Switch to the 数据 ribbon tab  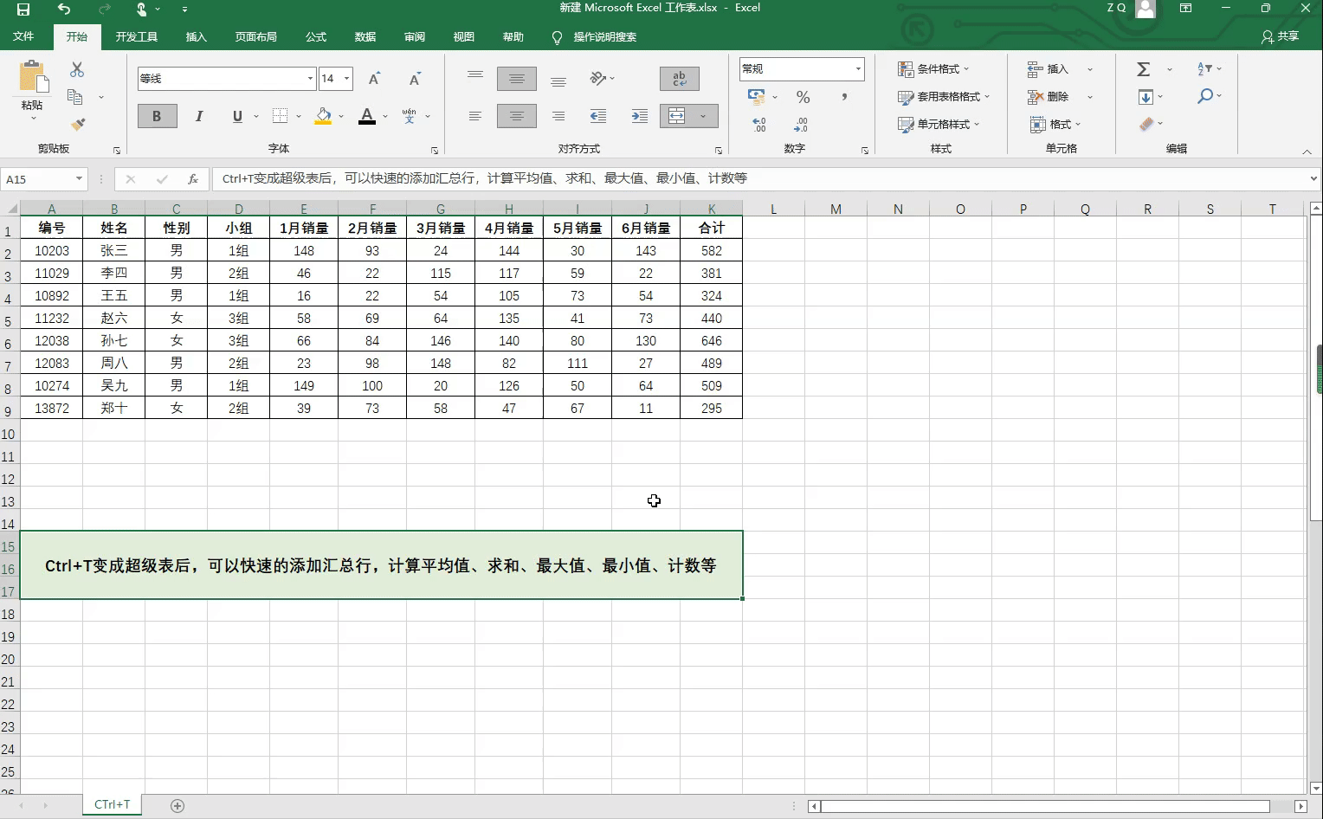coord(365,37)
